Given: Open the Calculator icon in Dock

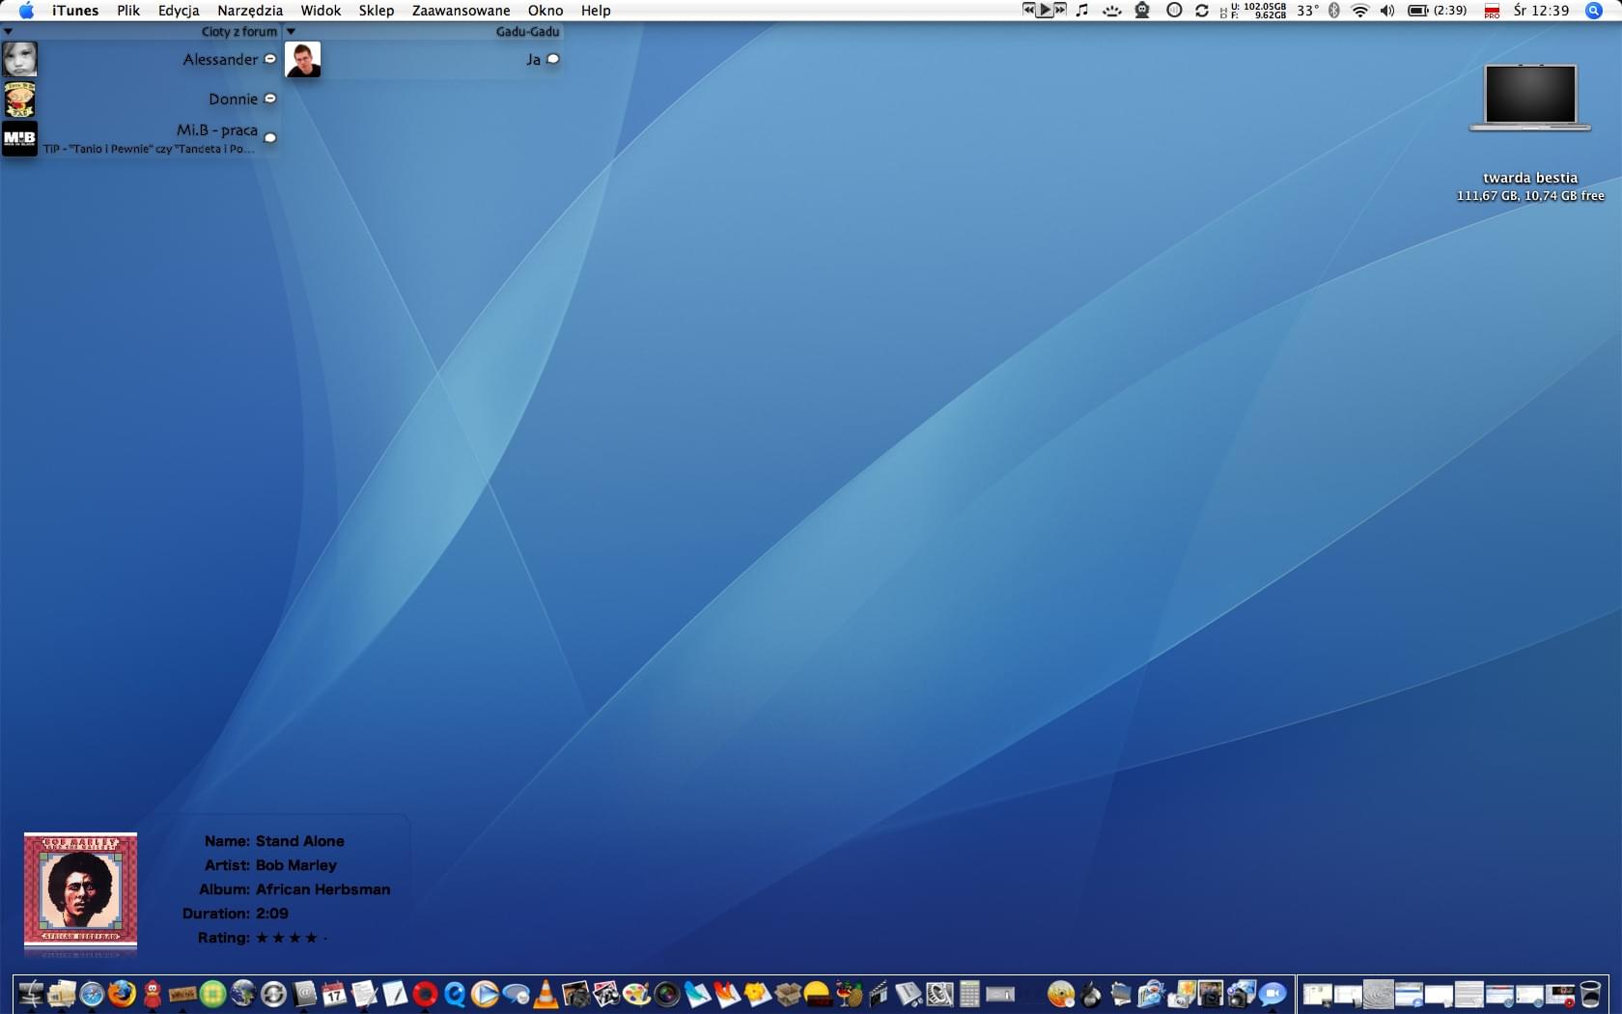Looking at the screenshot, I should tap(969, 993).
